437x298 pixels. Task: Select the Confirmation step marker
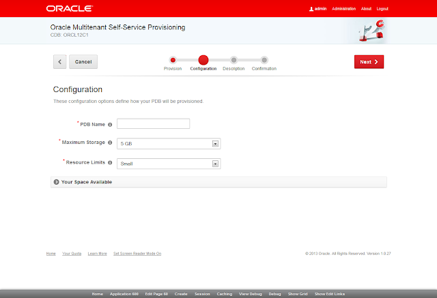(x=264, y=60)
